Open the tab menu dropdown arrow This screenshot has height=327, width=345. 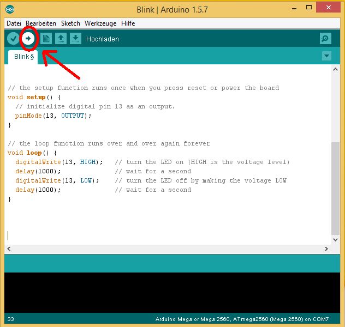click(326, 56)
